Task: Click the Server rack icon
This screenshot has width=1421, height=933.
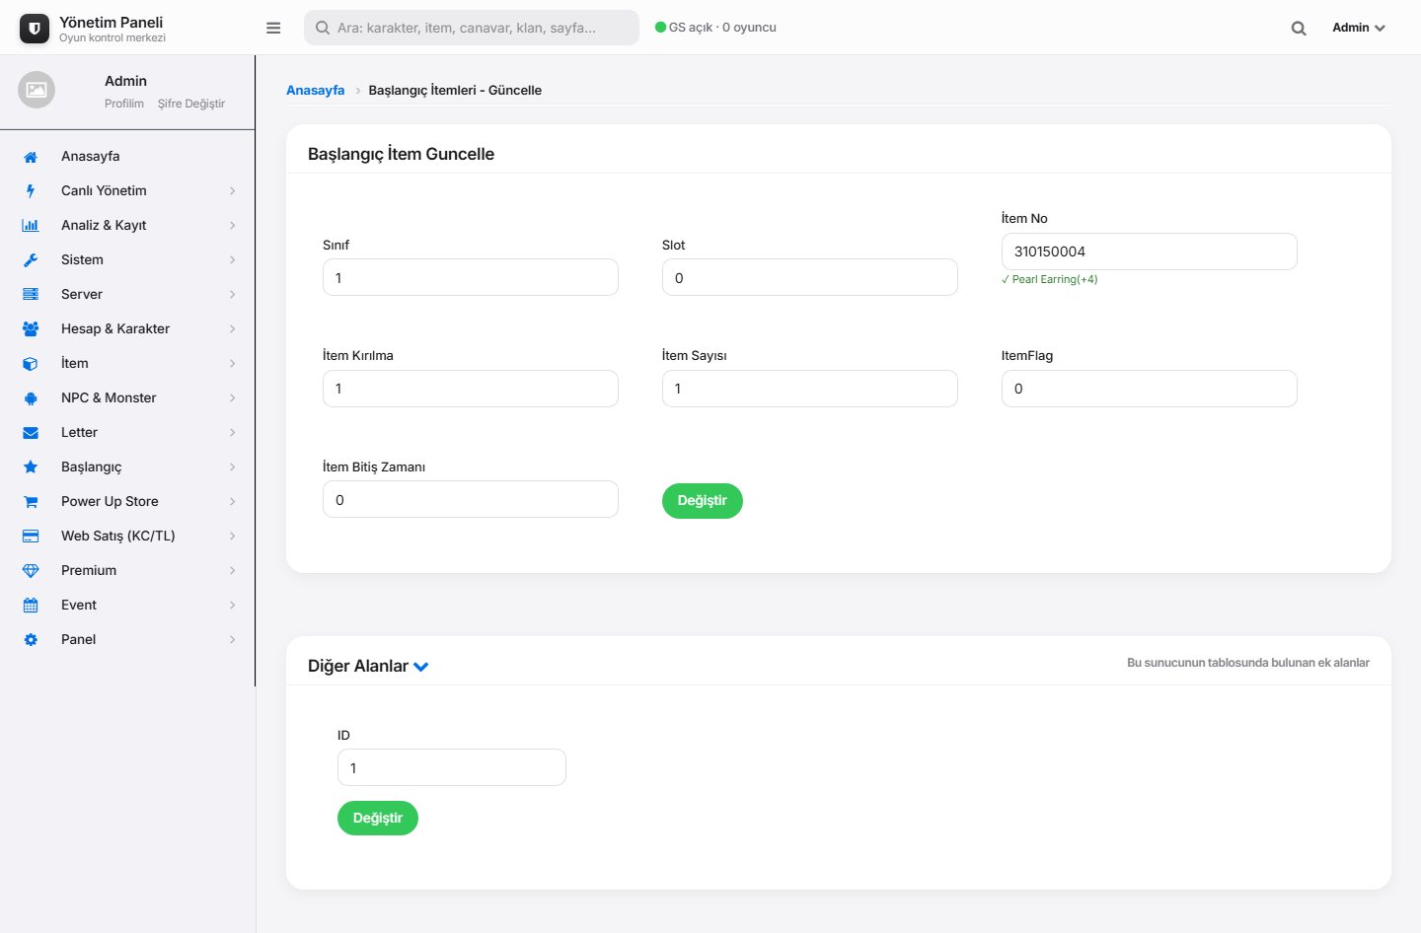Action: (x=31, y=295)
